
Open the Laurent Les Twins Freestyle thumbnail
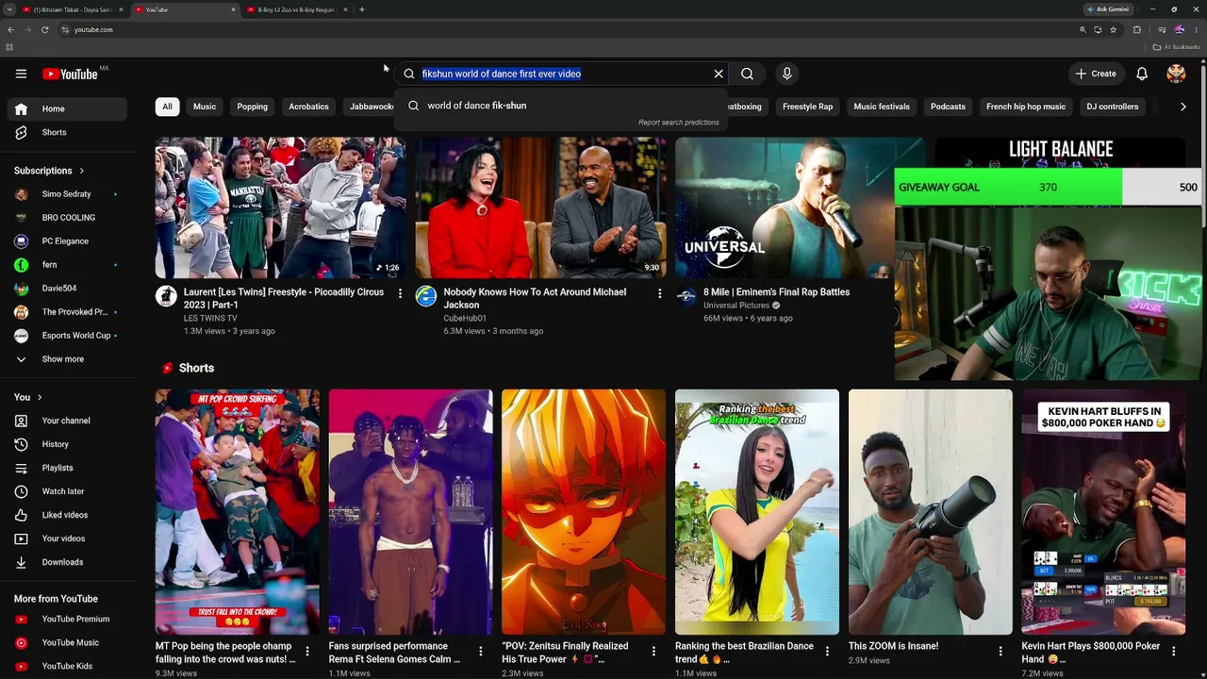click(x=280, y=208)
